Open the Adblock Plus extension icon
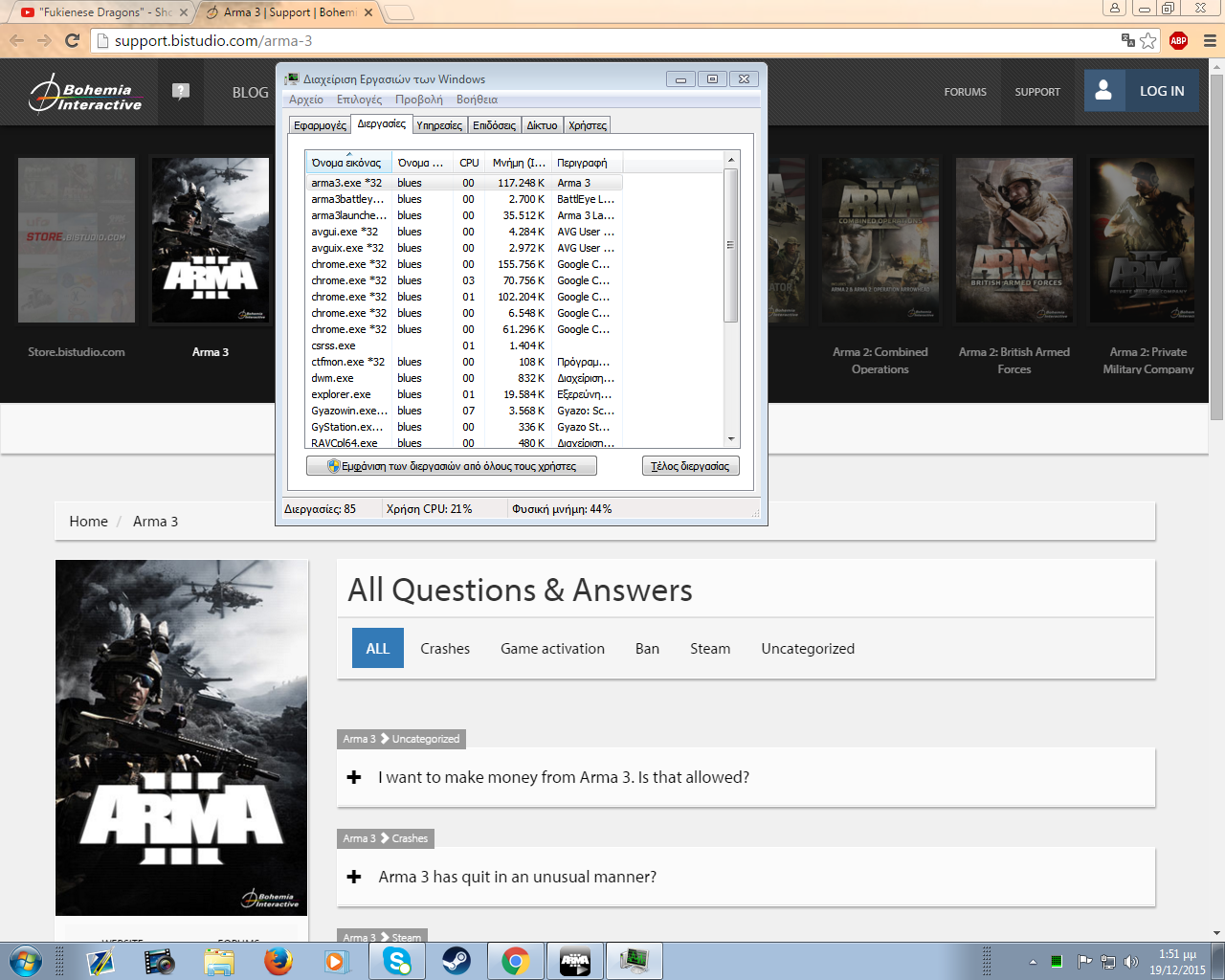The width and height of the screenshot is (1225, 980). [1178, 40]
